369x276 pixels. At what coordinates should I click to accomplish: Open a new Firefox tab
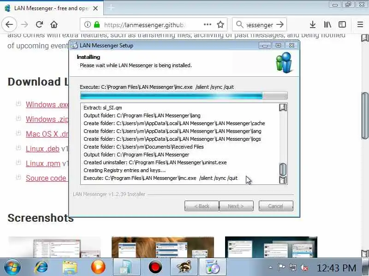pyautogui.click(x=111, y=8)
